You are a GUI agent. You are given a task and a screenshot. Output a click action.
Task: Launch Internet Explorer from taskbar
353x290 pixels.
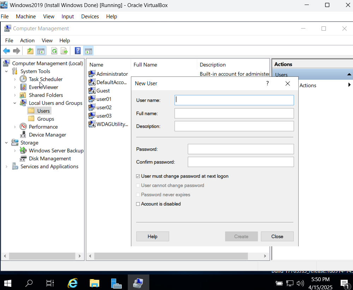tap(73, 283)
